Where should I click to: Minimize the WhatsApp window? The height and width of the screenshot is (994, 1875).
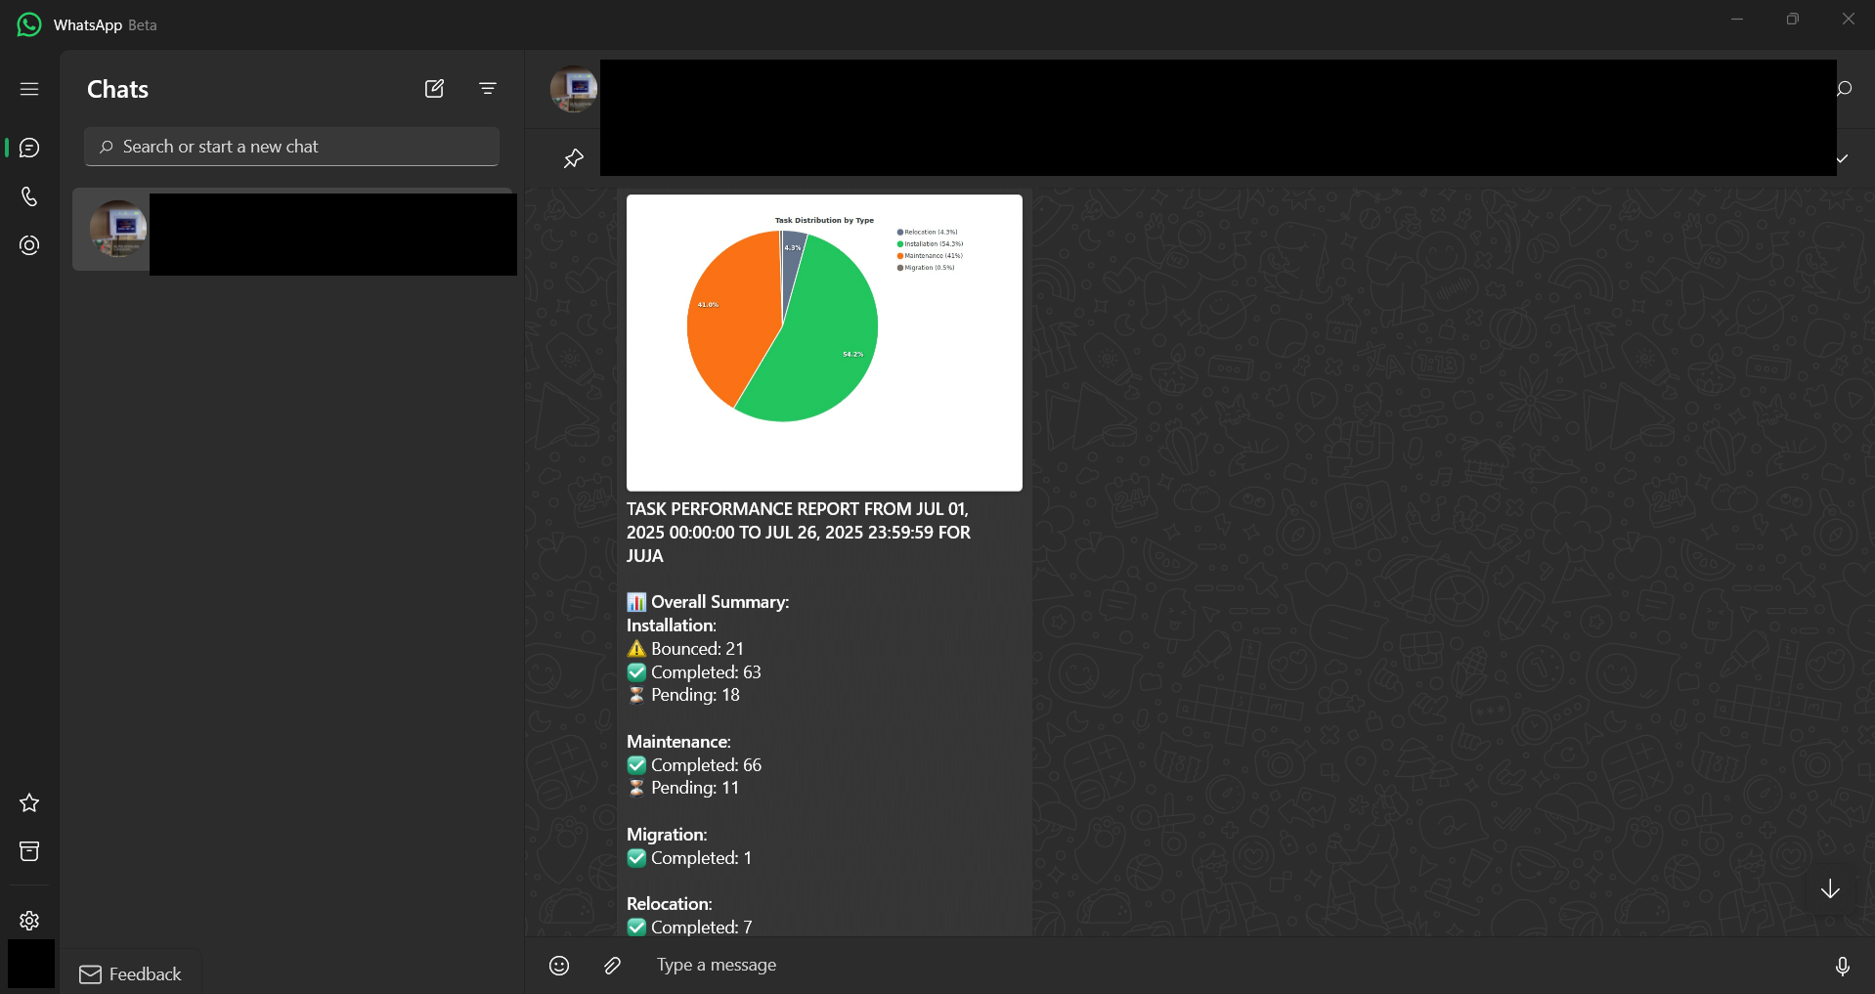[1737, 19]
